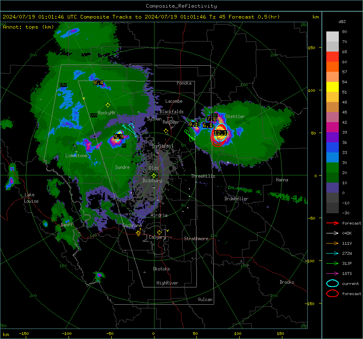Click the Airdrie town label
Screen dimensions: 363x339
click(x=159, y=215)
